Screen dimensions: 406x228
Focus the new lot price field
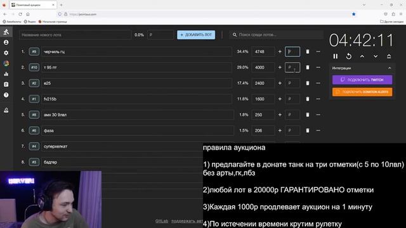[x=160, y=35]
